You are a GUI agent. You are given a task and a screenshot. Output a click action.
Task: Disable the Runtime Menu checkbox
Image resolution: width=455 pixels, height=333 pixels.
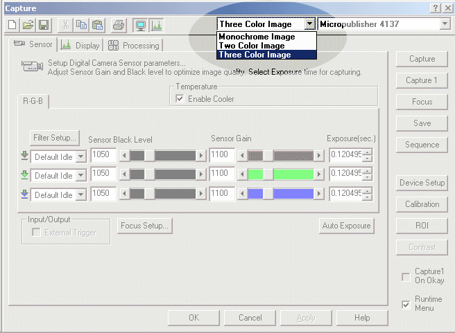[x=406, y=304]
